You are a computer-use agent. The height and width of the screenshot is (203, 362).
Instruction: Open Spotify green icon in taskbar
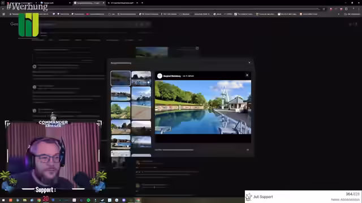(88, 200)
